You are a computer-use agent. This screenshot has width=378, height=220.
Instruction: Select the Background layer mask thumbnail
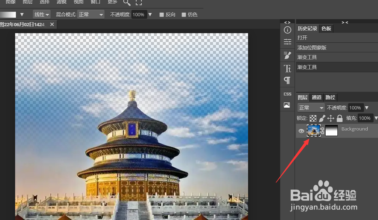tap(331, 131)
